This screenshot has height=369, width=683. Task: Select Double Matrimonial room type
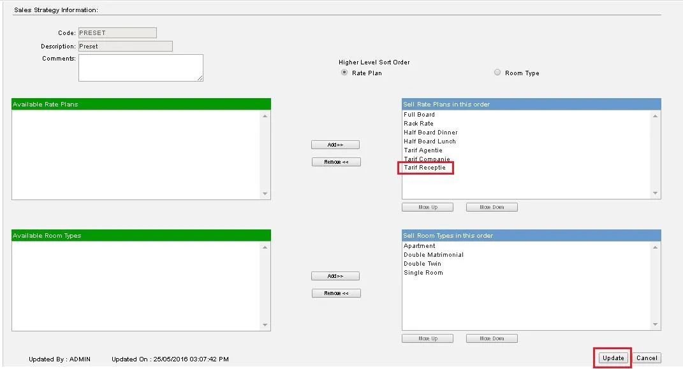pyautogui.click(x=434, y=255)
